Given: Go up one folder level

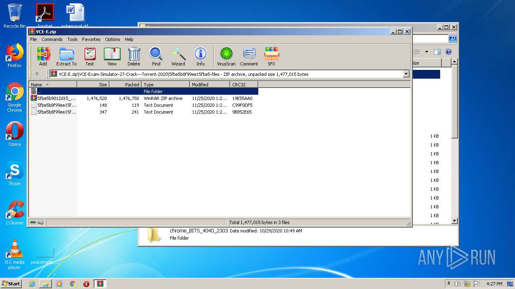Looking at the screenshot, I should coord(37,74).
